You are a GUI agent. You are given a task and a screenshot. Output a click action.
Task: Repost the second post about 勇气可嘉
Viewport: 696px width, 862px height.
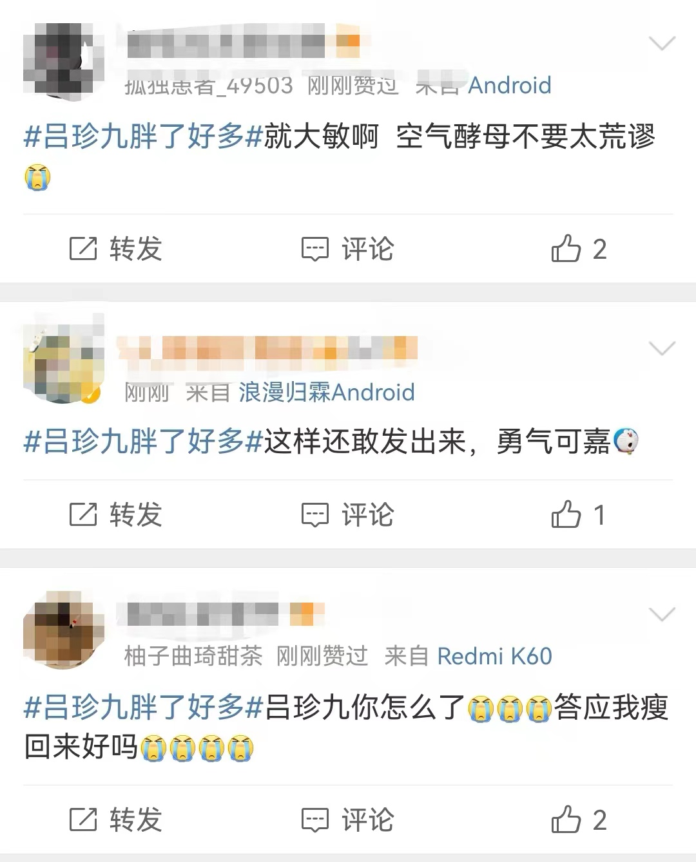point(115,515)
